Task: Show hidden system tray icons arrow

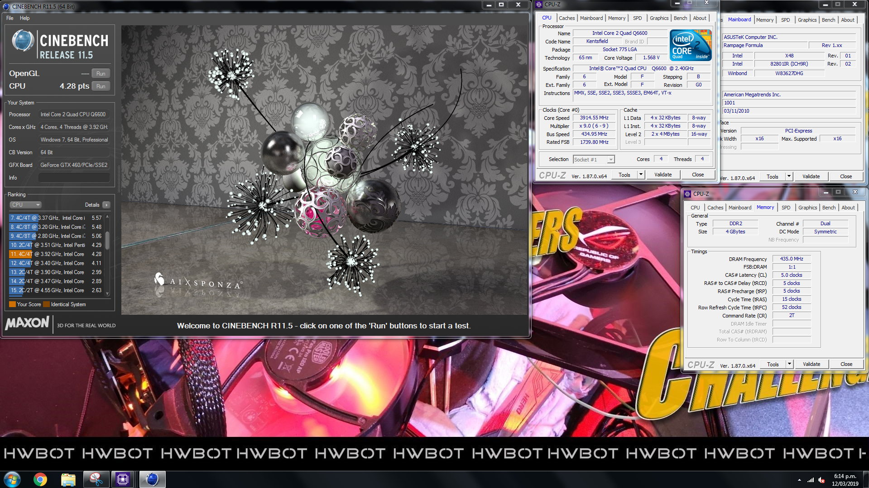Action: (x=799, y=480)
